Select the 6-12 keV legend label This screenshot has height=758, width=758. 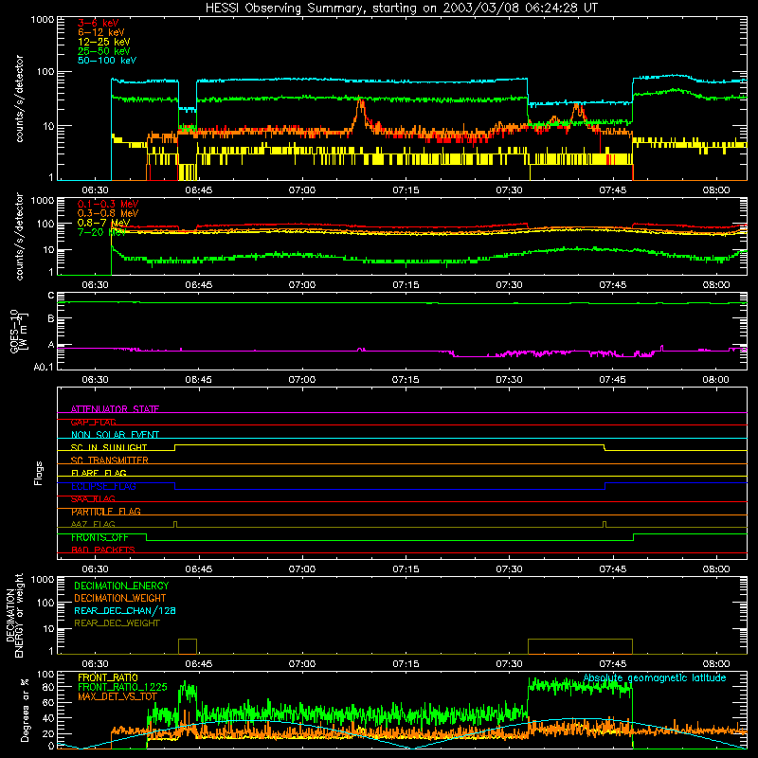click(x=101, y=32)
